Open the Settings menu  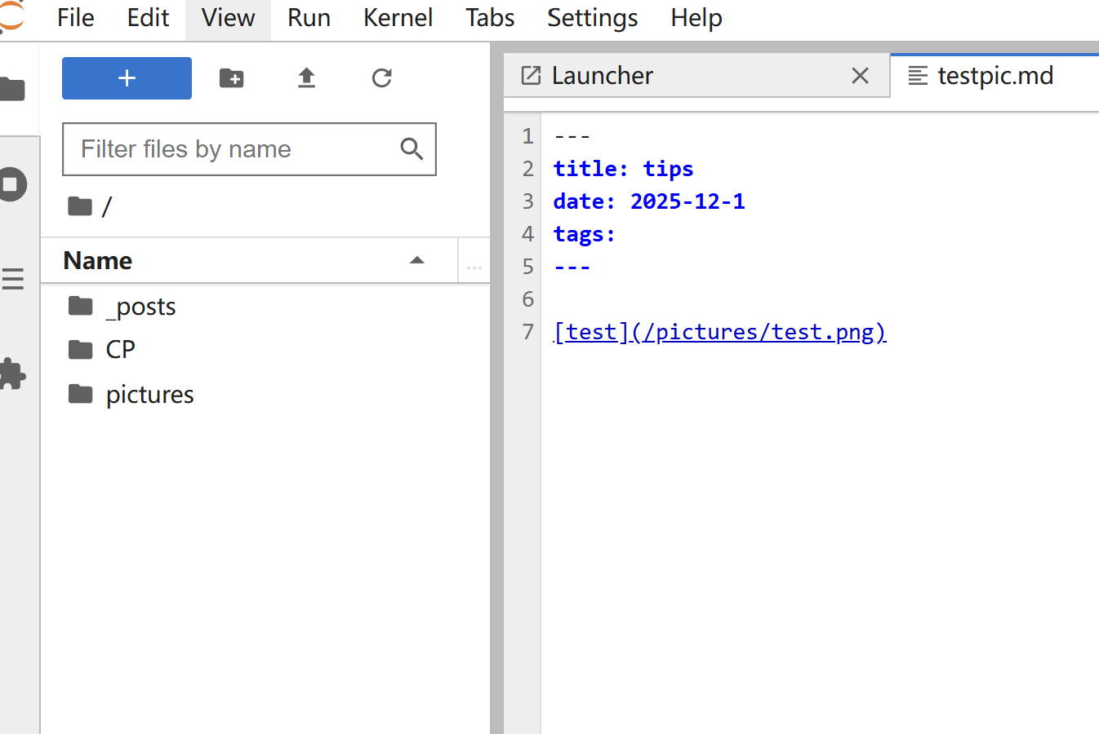[592, 18]
